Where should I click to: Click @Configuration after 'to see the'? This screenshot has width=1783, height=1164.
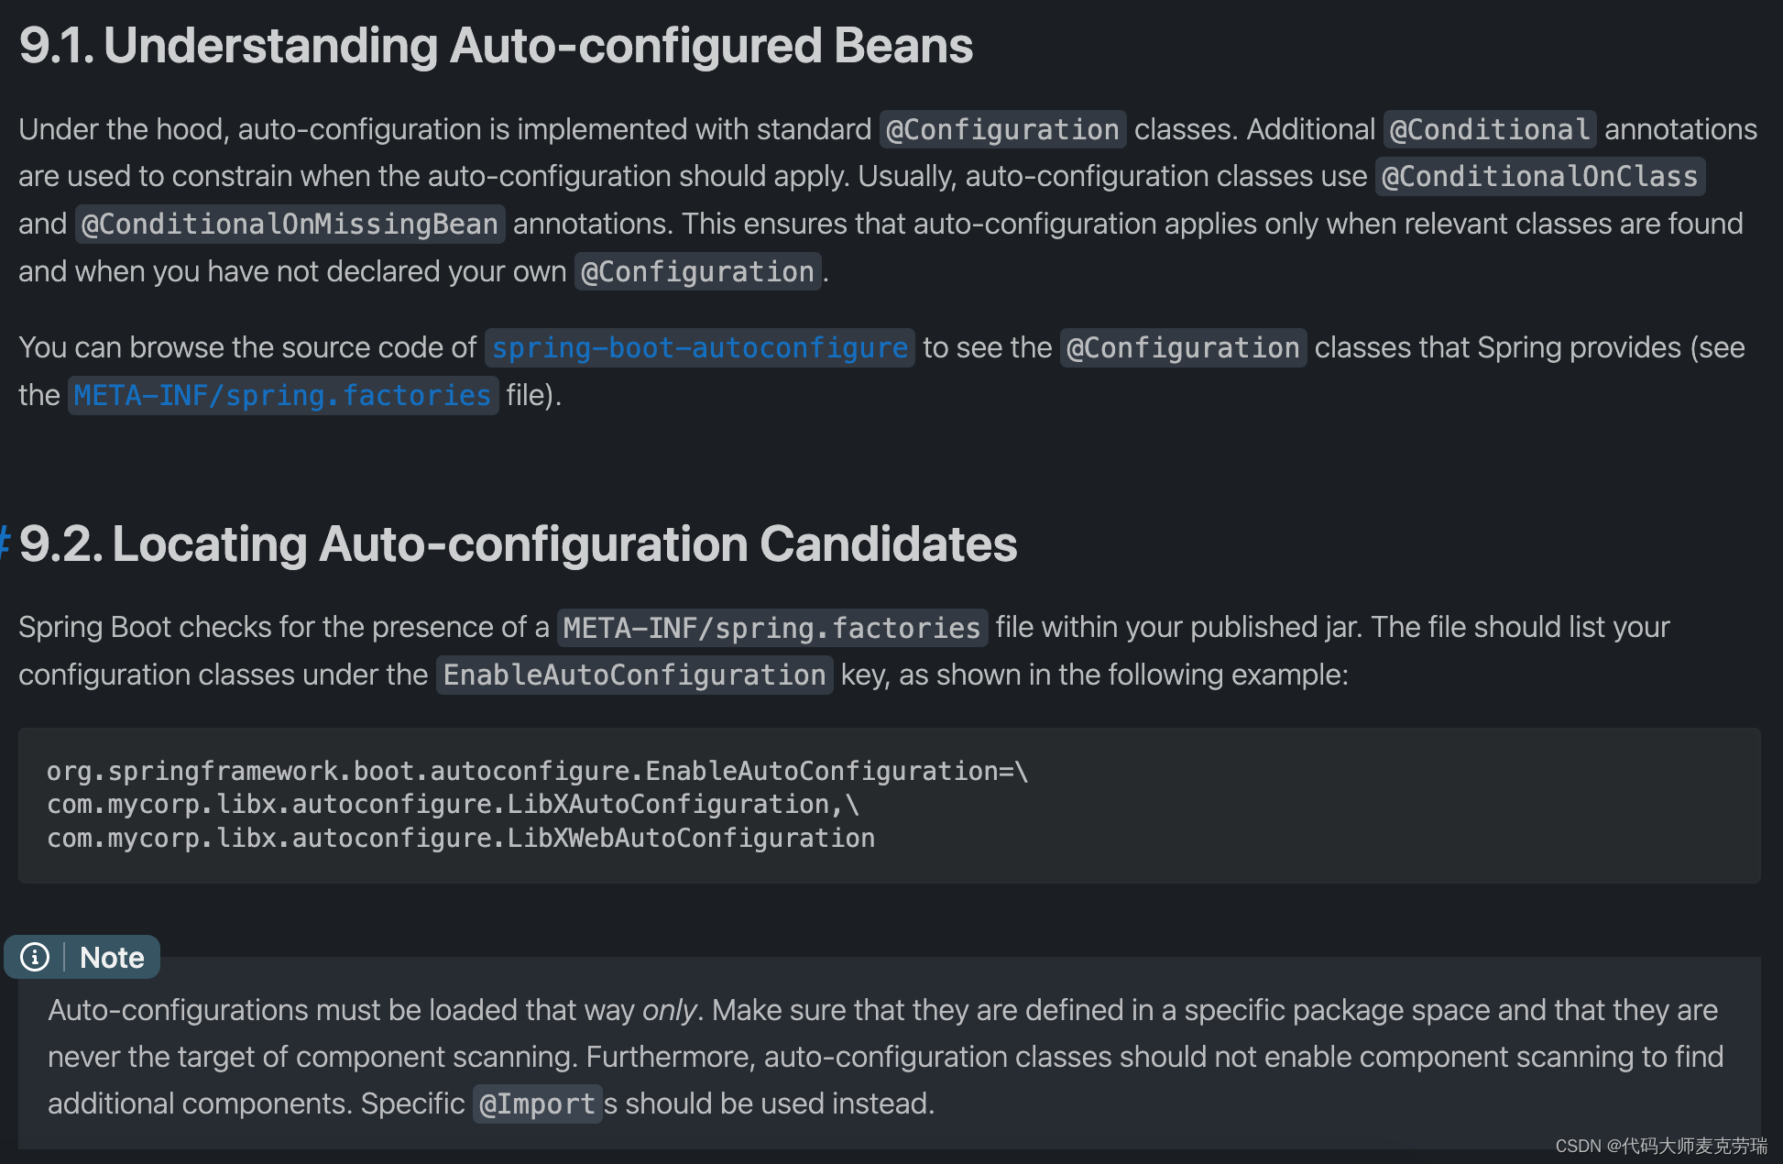[x=1183, y=348]
